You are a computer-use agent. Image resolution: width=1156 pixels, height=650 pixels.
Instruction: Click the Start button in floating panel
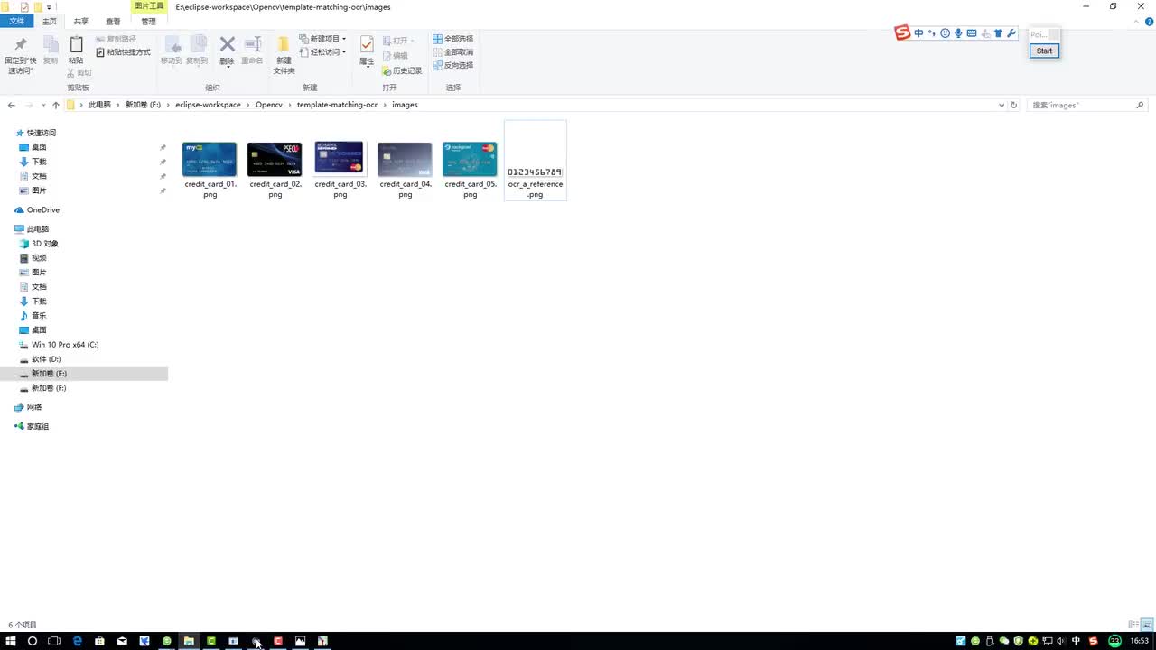(x=1044, y=51)
